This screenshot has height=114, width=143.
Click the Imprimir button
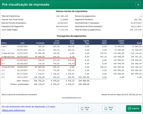tap(133, 108)
